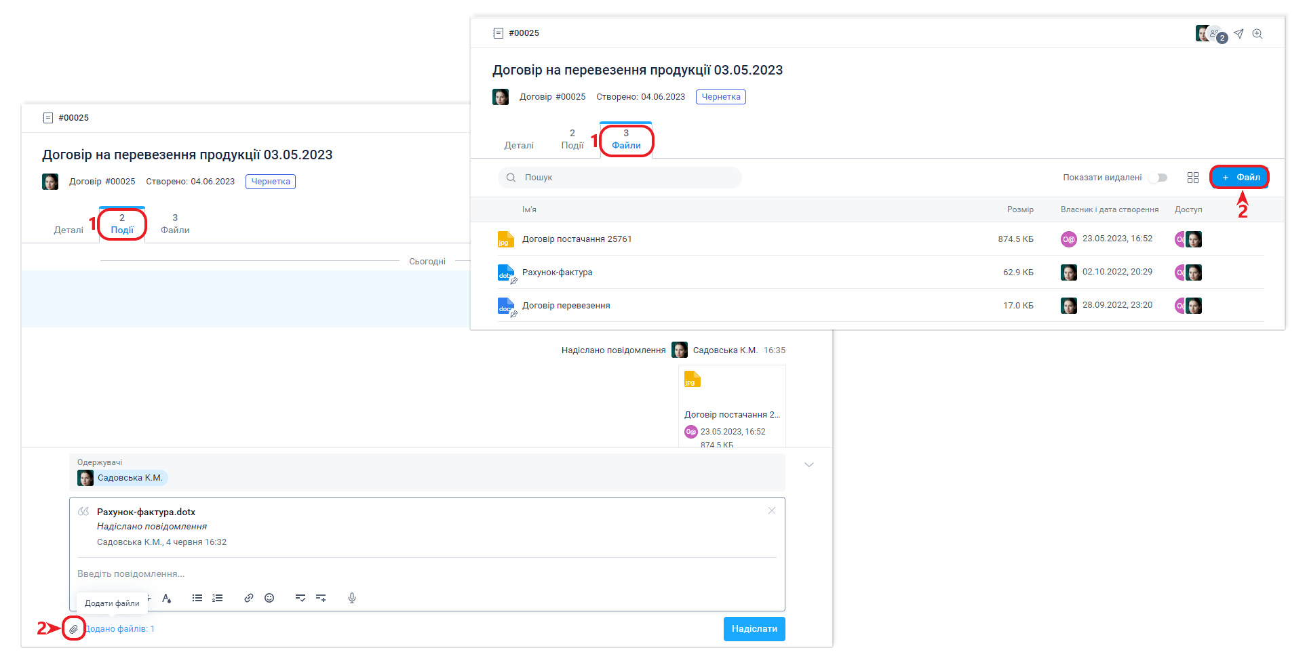The image size is (1307, 667).
Task: Click the paperclip attach files icon
Action: click(73, 629)
